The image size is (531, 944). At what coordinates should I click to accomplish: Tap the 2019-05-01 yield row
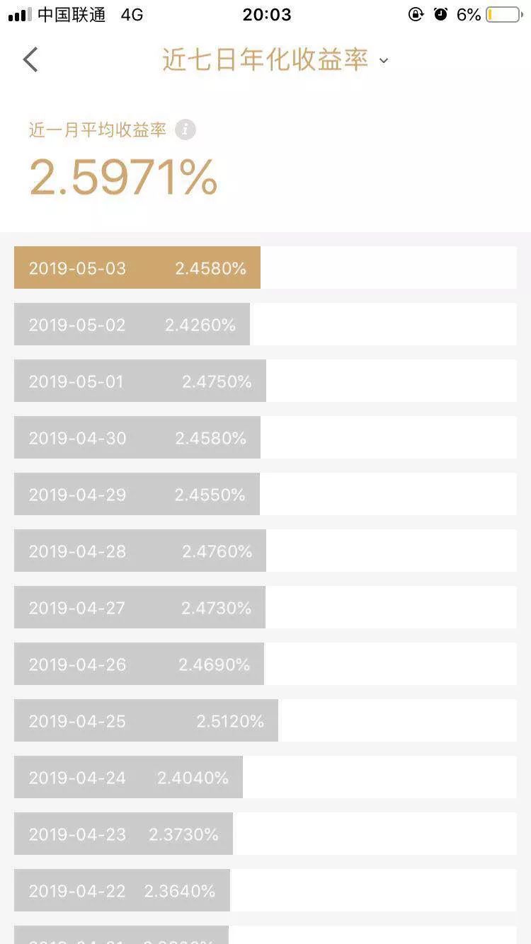click(140, 381)
